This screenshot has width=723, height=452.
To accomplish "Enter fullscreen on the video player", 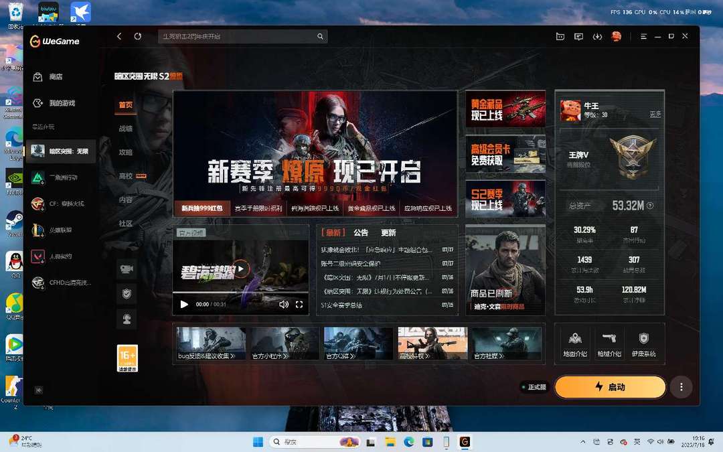I will pos(299,305).
